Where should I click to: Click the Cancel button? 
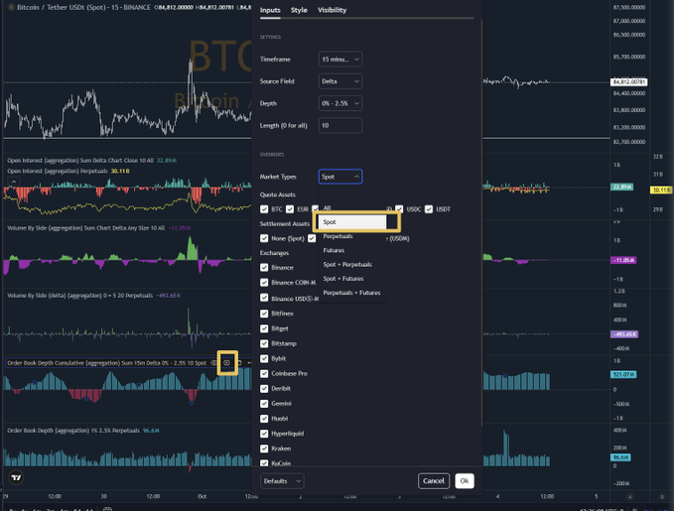(433, 481)
